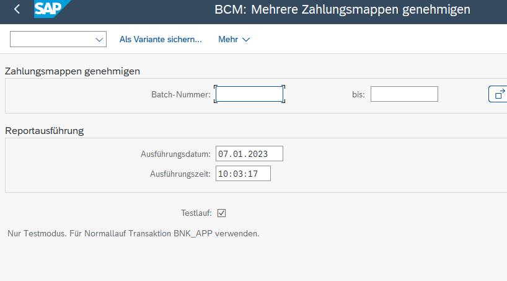Screen dimensions: 507x281
Task: Click the Batch-Nummer label
Action: pos(181,94)
